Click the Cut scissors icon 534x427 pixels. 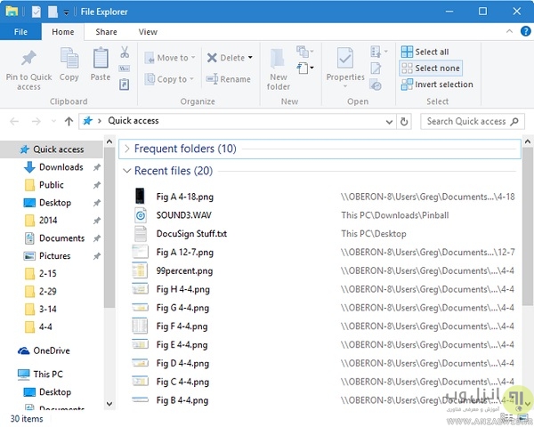coord(125,52)
